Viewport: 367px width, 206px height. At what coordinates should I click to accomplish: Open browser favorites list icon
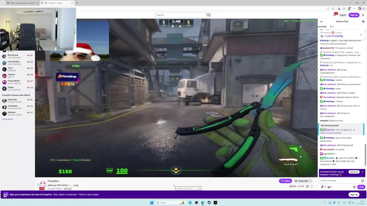[344, 9]
